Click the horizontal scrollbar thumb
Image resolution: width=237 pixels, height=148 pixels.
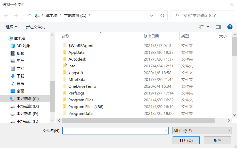pos(138,121)
